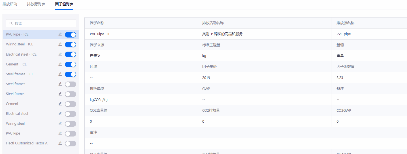Click pencil icon beside plain PVC Pipe
The image size is (407, 154).
click(x=60, y=133)
